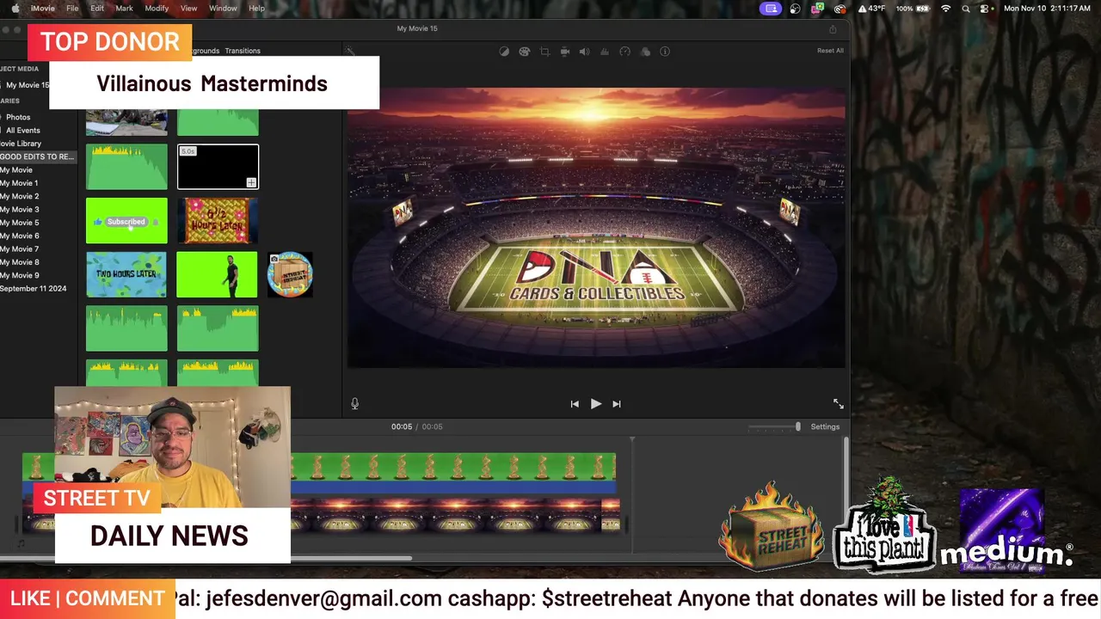
Task: Select the My Movie 7 event
Action: pyautogui.click(x=19, y=249)
